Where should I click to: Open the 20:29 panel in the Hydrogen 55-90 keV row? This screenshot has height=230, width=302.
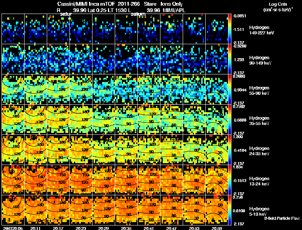[x=103, y=90]
